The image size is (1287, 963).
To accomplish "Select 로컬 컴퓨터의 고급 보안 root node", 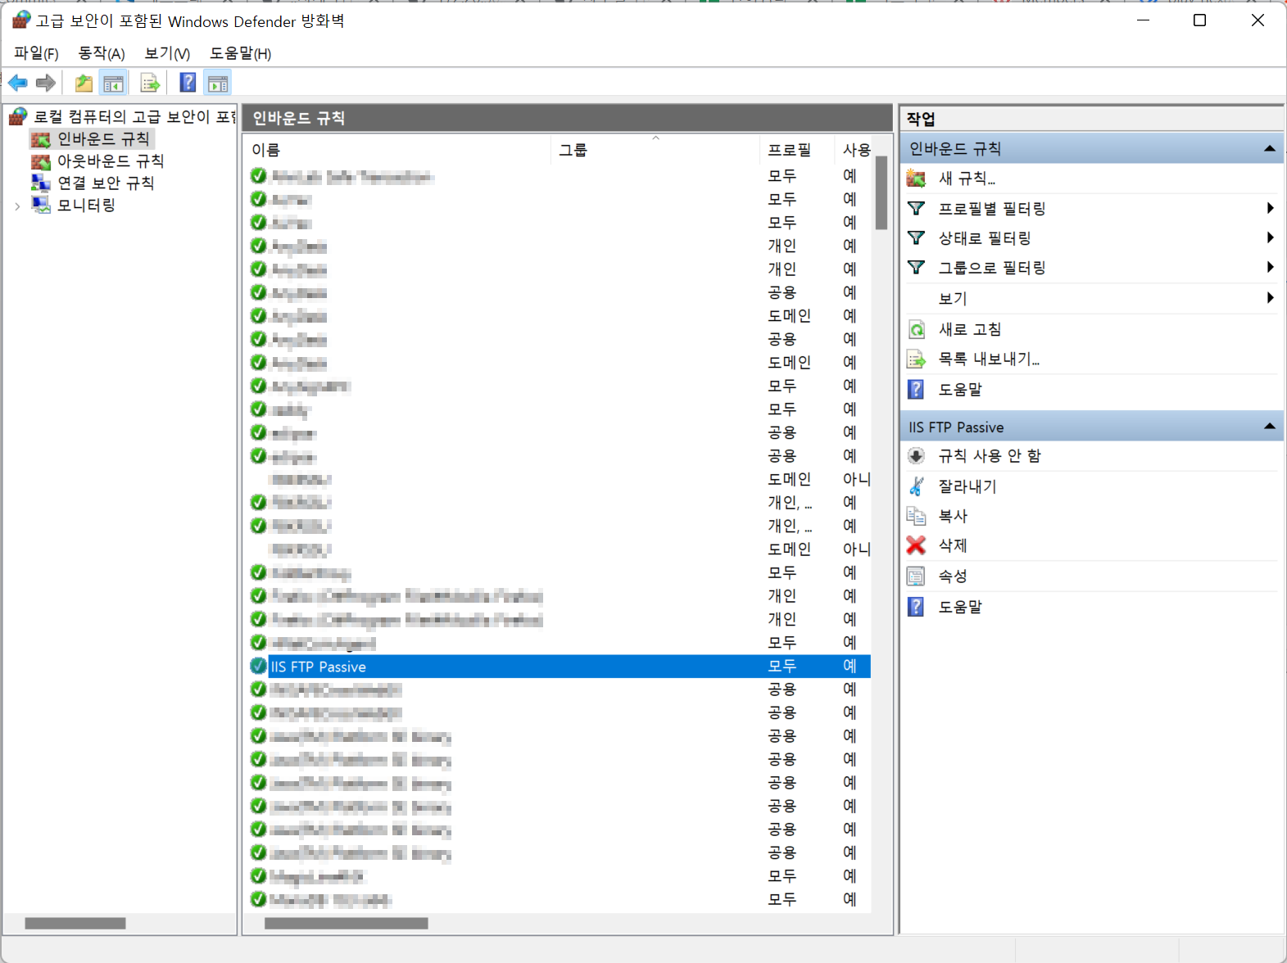I will (135, 117).
